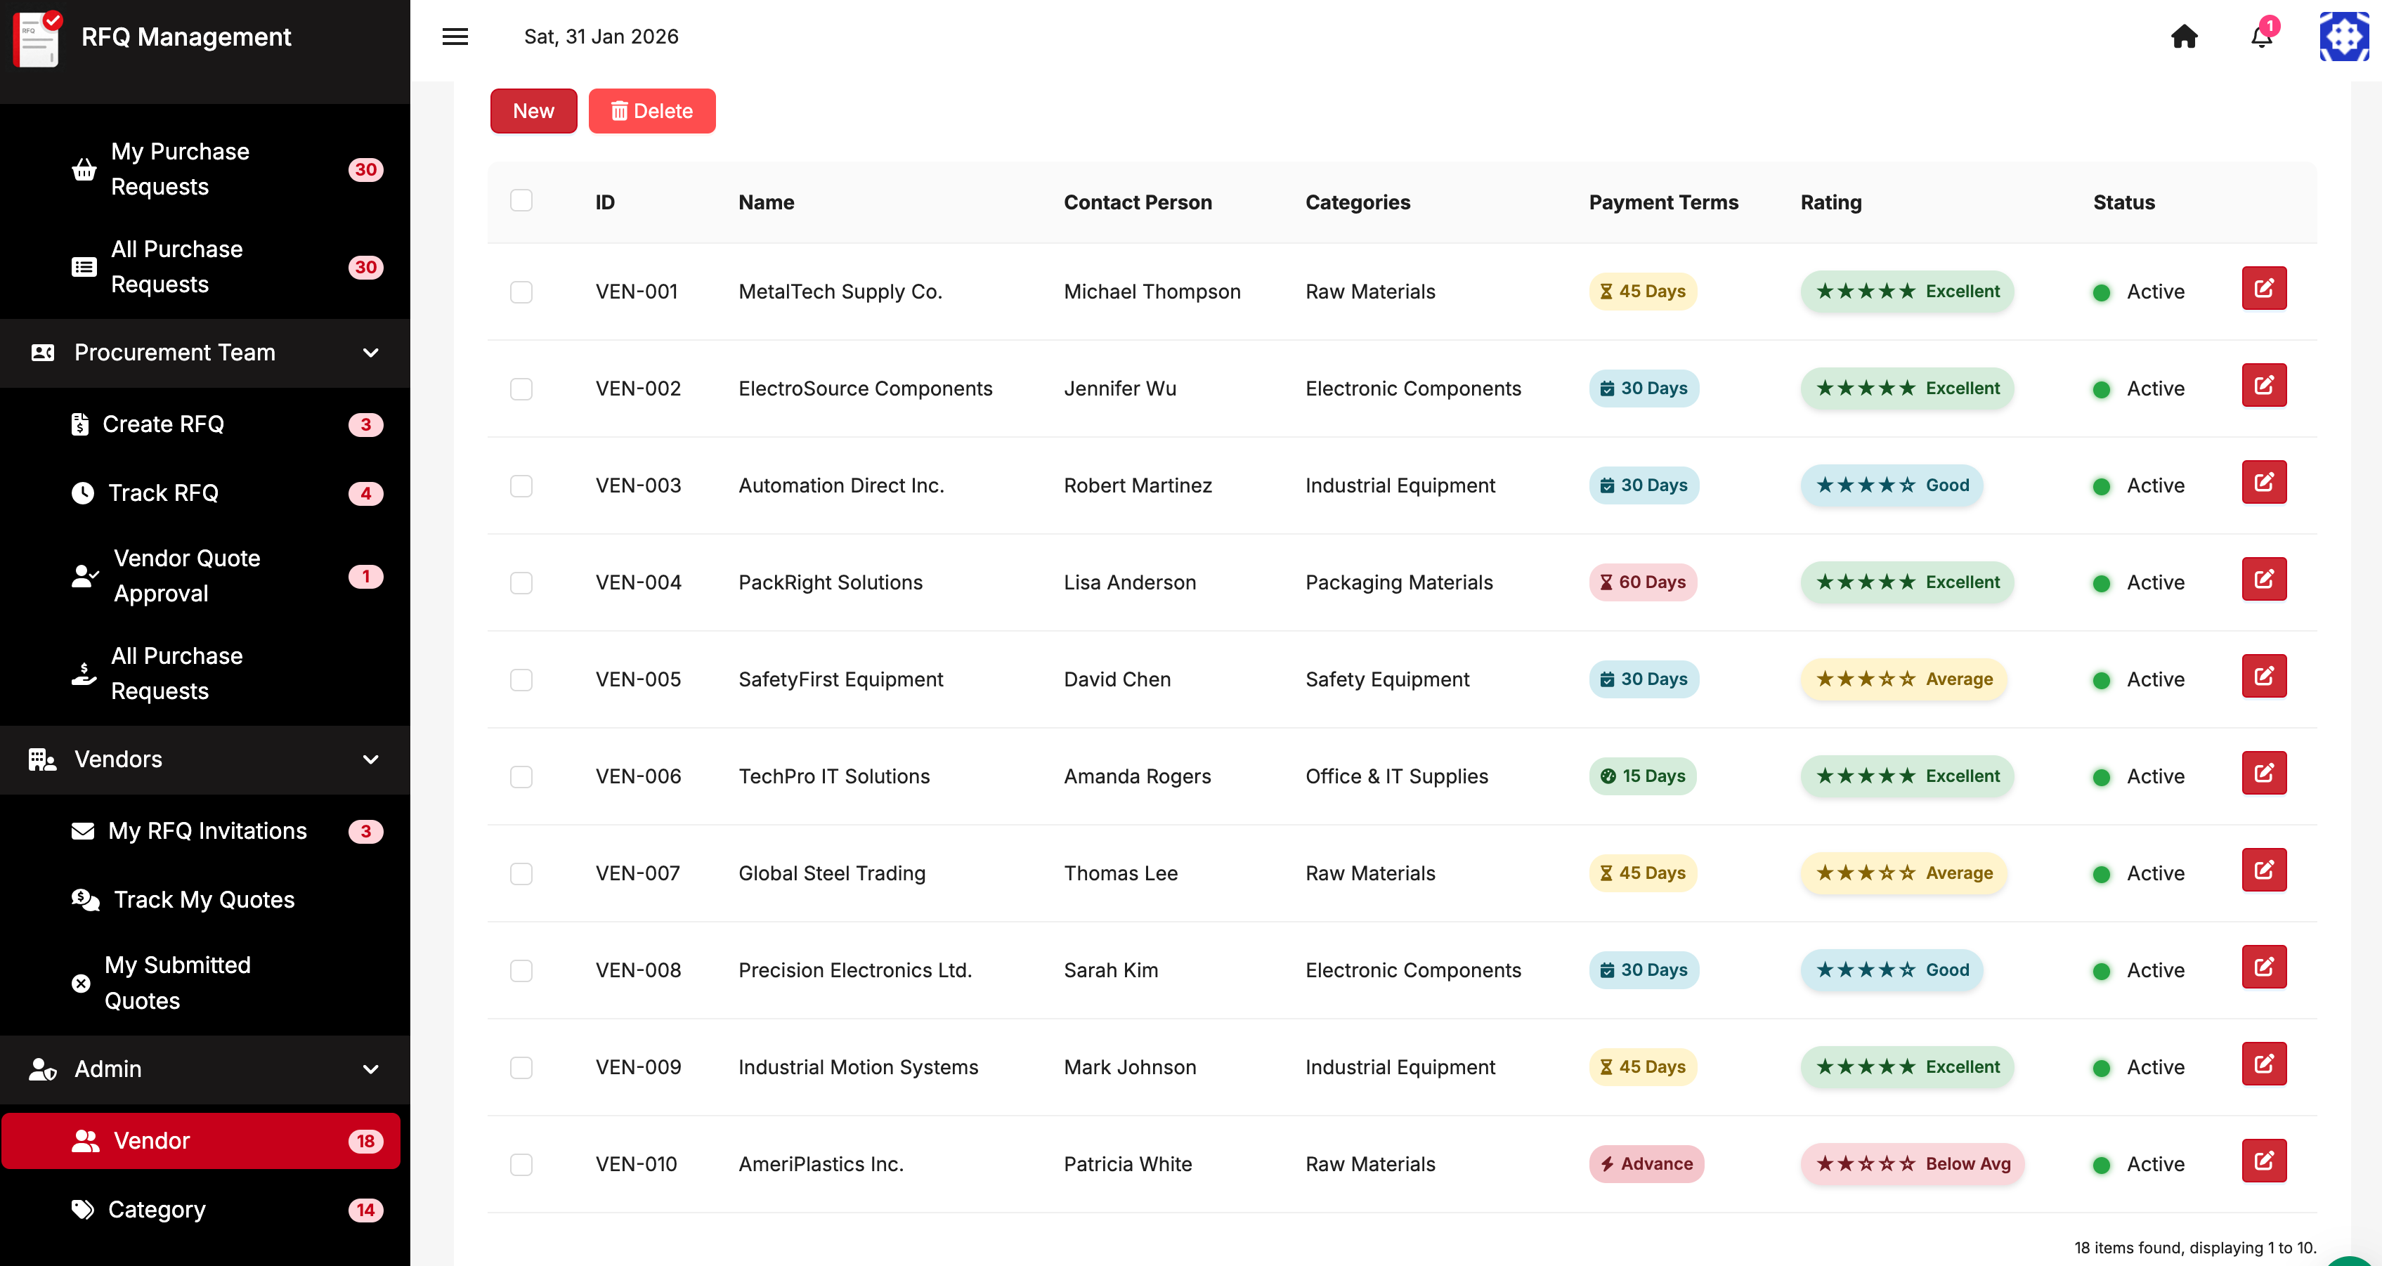Screen dimensions: 2382x1266
Task: Select the VEN-004 PackRight Solutions checkbox
Action: [521, 582]
